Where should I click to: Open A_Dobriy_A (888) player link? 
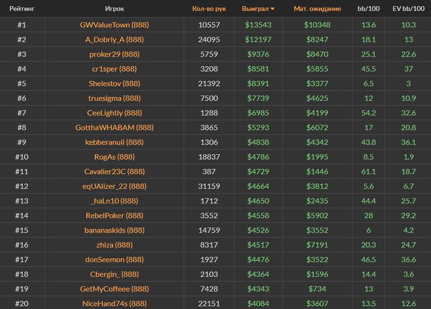(115, 40)
